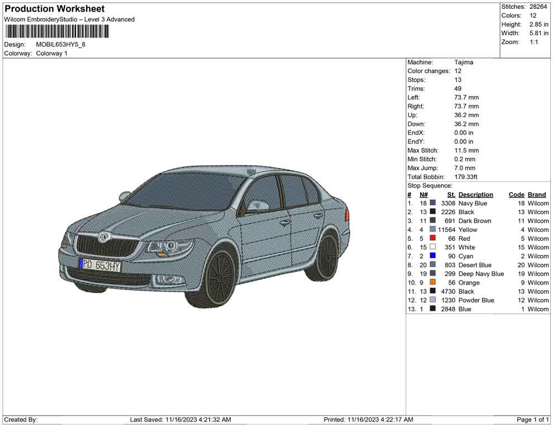Pick the Orange thread swatch
The height and width of the screenshot is (425, 553).
[x=433, y=283]
